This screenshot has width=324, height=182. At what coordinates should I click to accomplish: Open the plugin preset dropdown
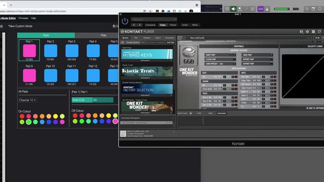pos(154,19)
